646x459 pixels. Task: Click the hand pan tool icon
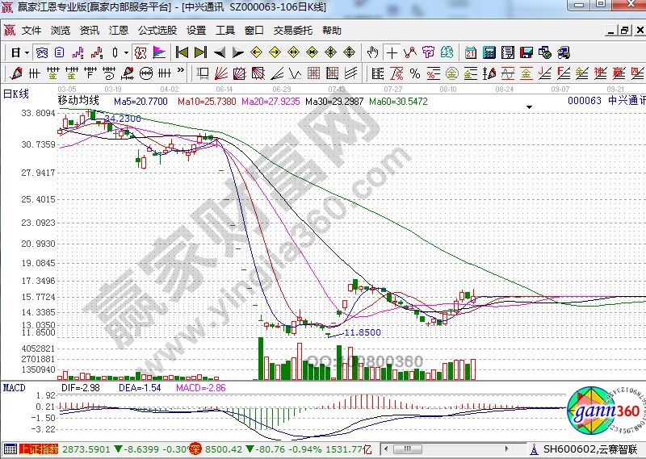click(372, 52)
